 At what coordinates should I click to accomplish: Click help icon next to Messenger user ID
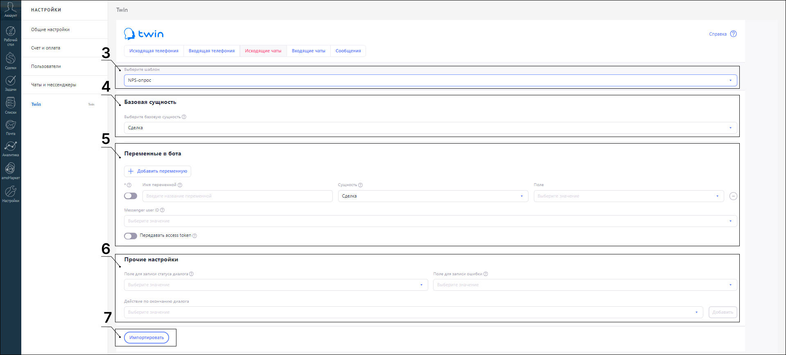[162, 210]
